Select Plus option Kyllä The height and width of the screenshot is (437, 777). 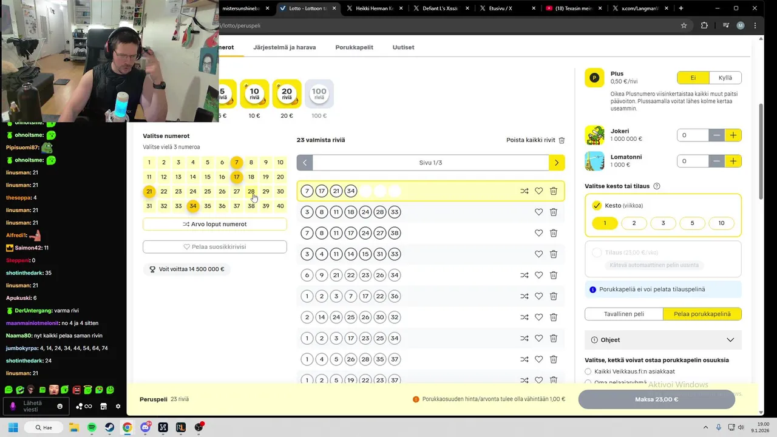[725, 78]
